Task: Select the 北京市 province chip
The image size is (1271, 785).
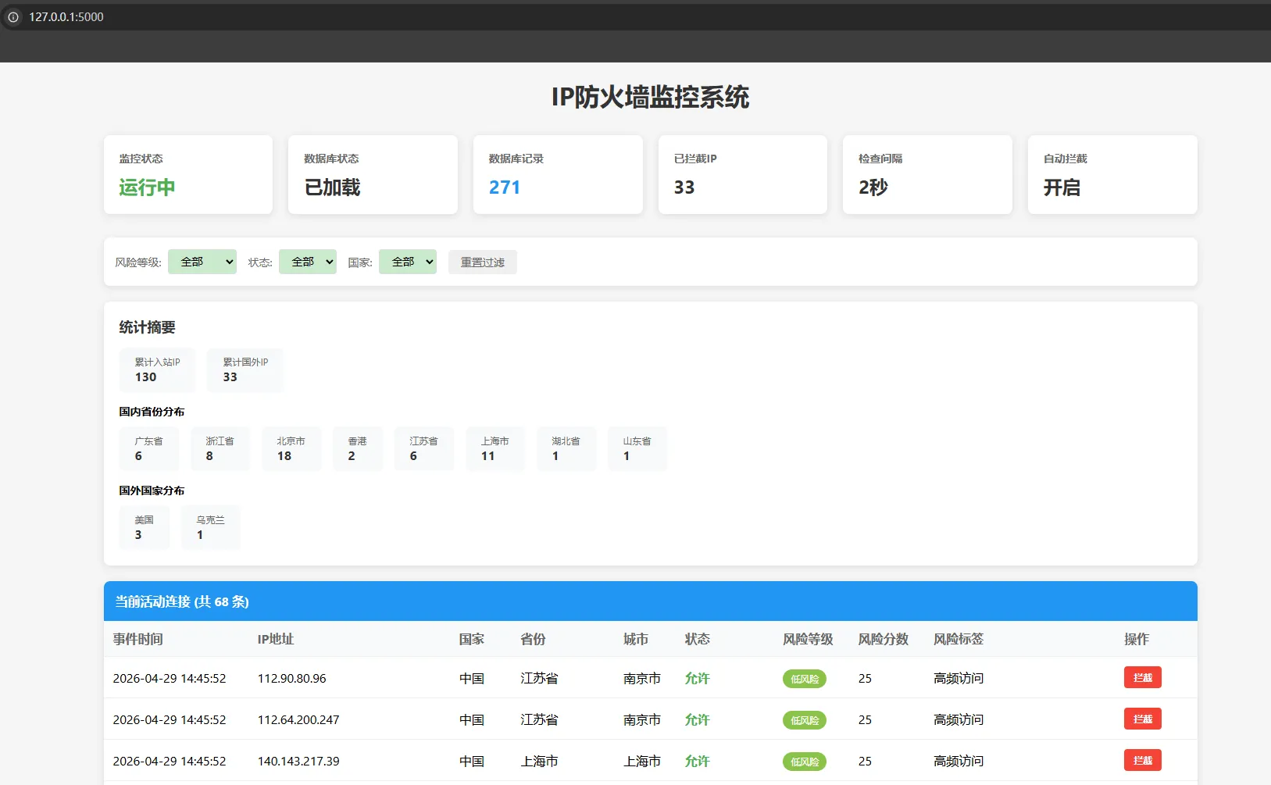Action: (291, 448)
